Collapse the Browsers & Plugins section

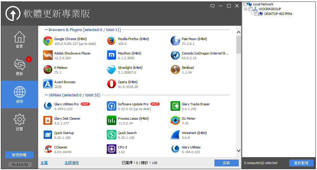[x=46, y=30]
